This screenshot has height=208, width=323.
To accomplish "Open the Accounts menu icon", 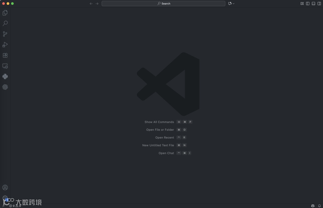I will (5, 187).
